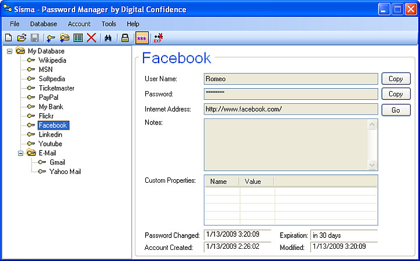420x261 pixels.
Task: Collapse the My Database tree node
Action: (x=10, y=51)
